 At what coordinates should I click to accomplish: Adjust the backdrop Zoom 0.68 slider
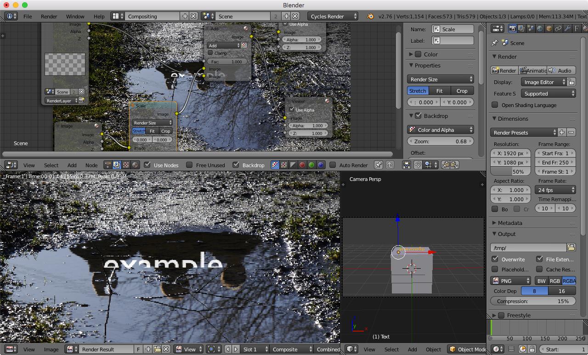tap(440, 141)
